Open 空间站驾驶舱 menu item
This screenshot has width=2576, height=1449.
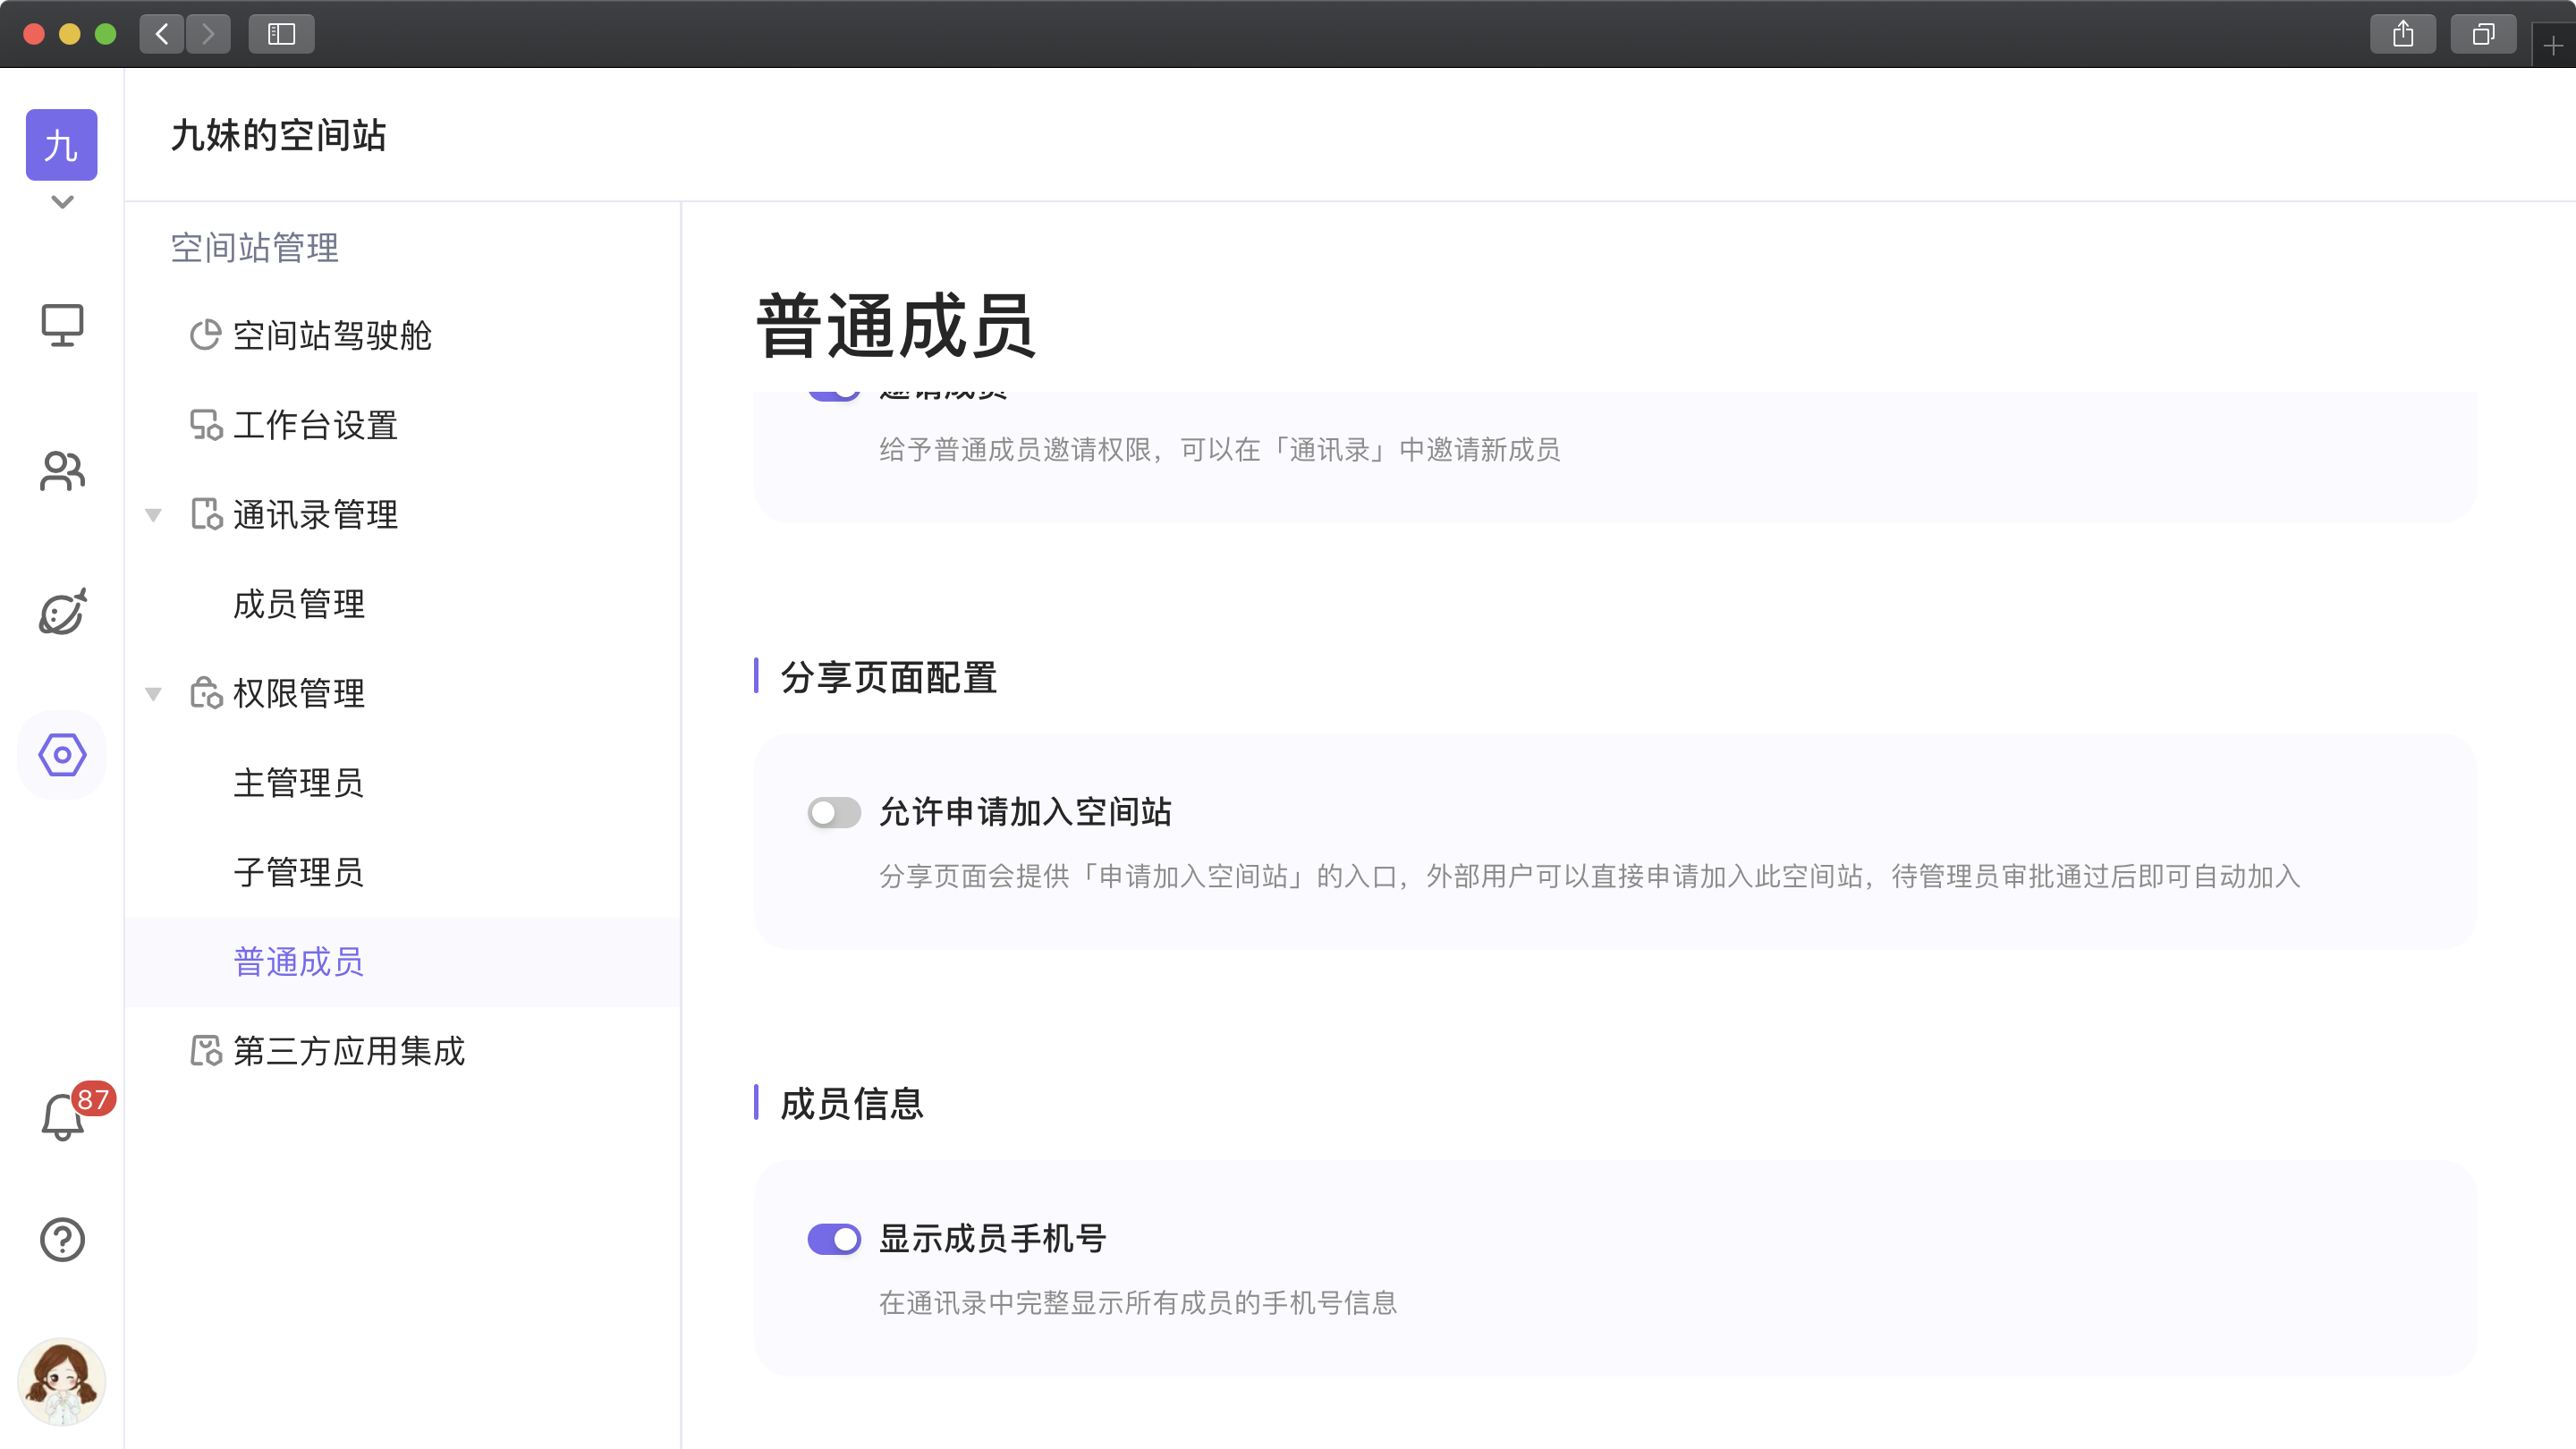pyautogui.click(x=332, y=336)
